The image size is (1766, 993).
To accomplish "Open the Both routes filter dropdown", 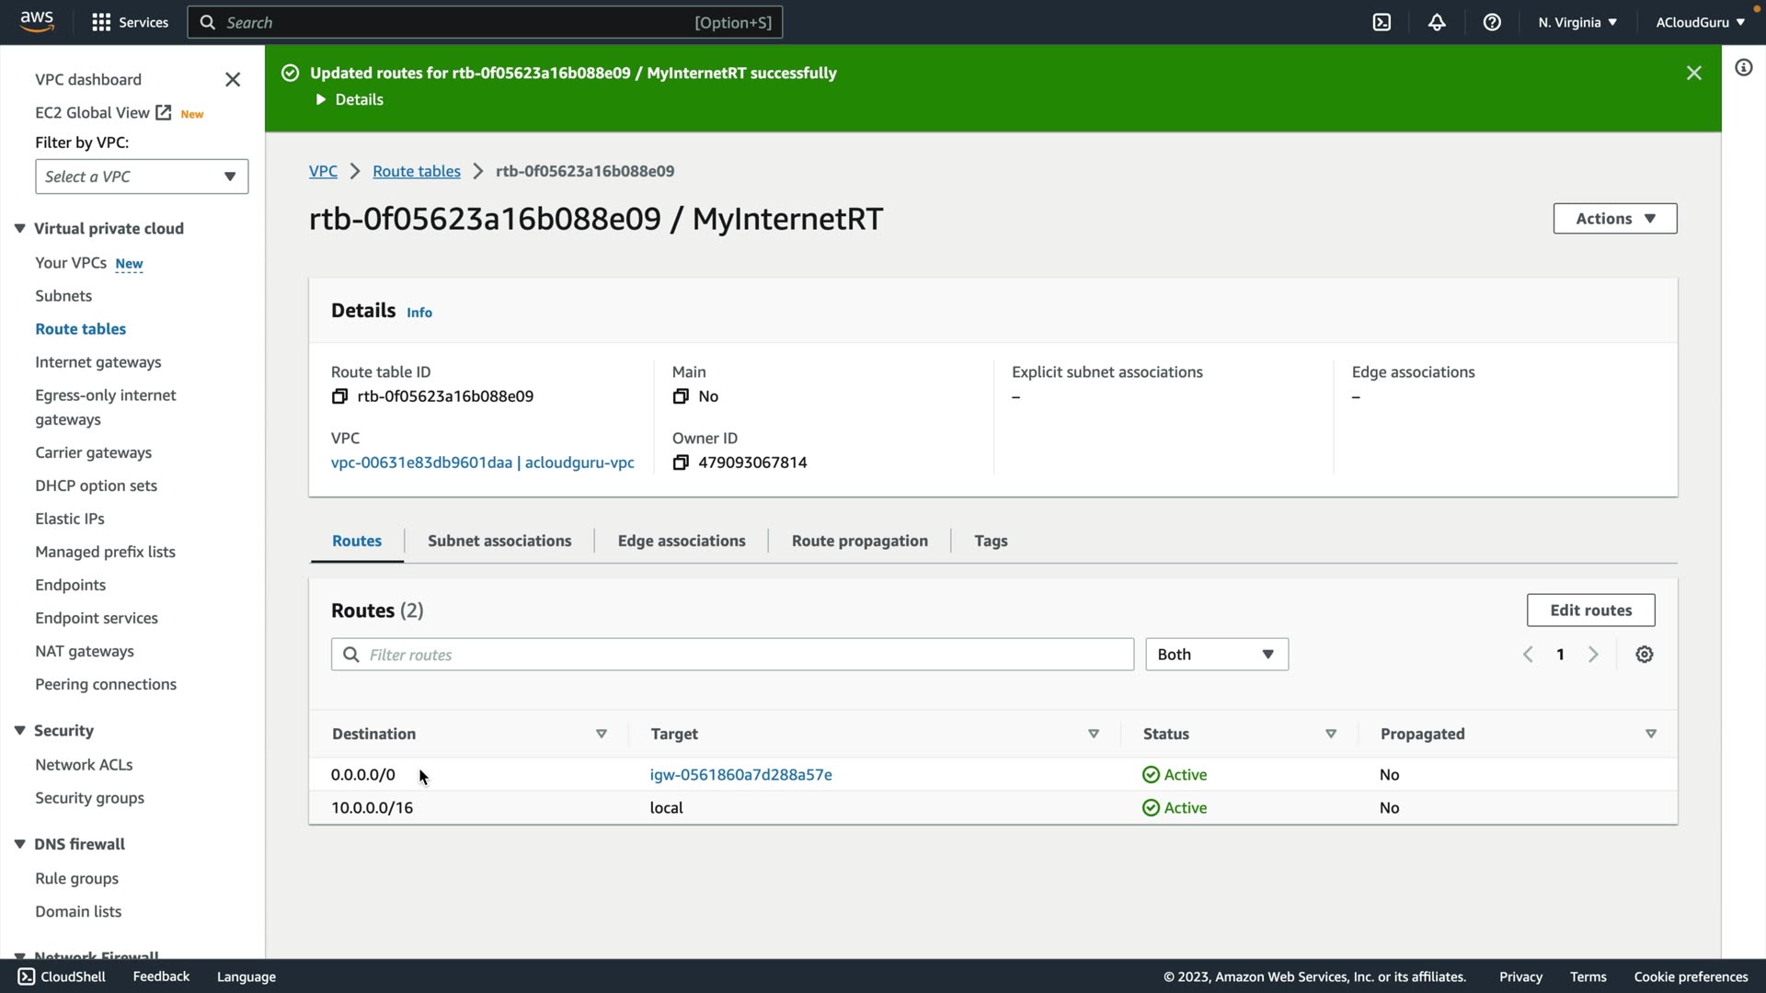I will (x=1216, y=655).
